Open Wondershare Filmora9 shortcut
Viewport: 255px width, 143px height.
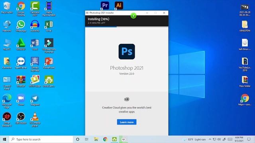pos(49,46)
